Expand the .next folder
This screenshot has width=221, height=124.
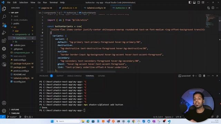click(16, 16)
